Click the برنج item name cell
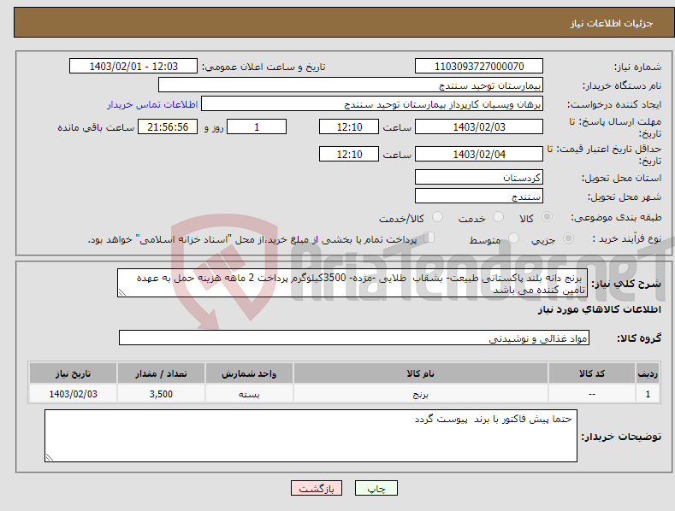This screenshot has width=675, height=511. (421, 394)
